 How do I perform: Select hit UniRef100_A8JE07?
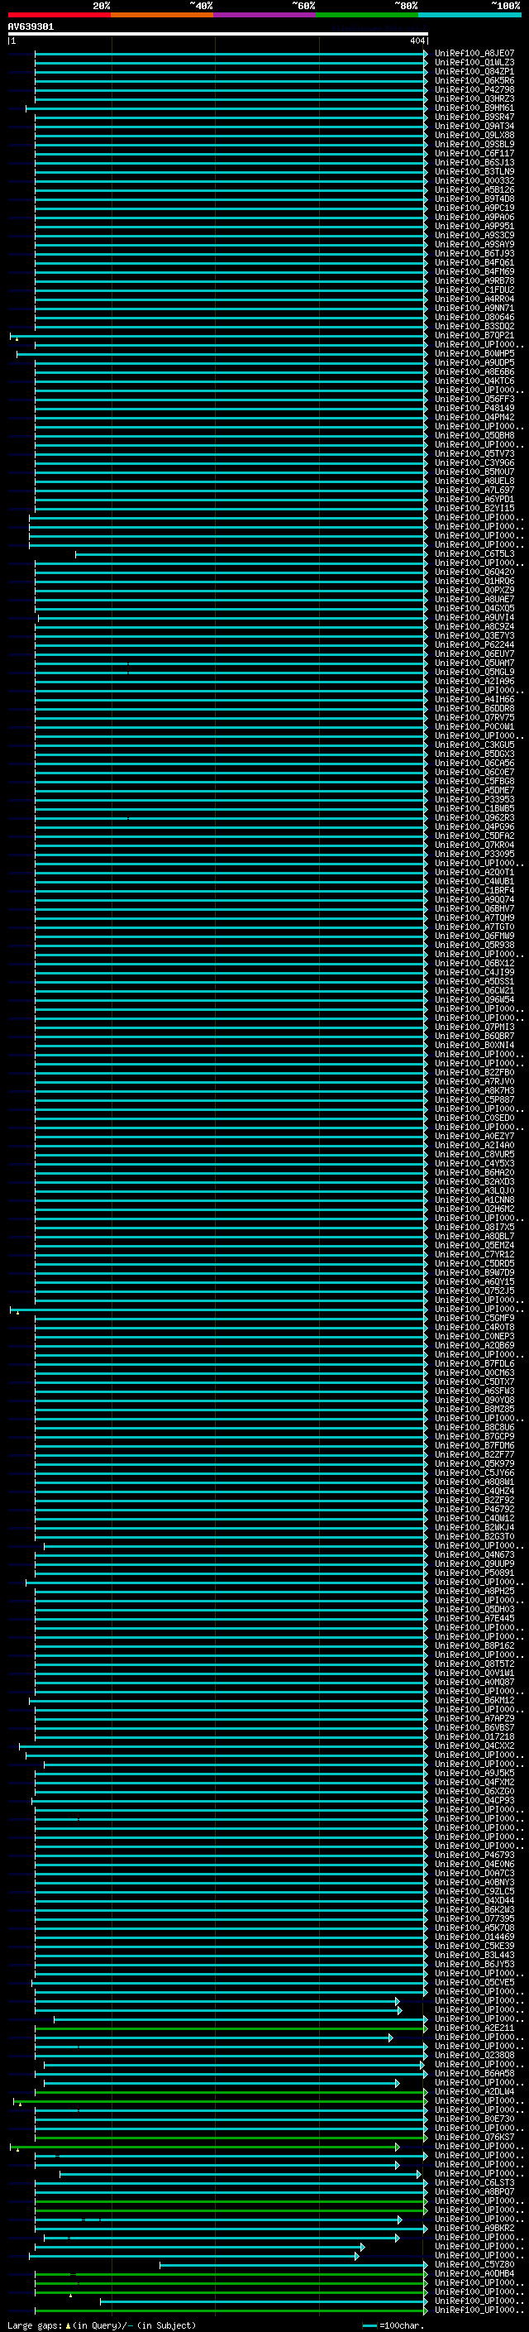coord(474,54)
